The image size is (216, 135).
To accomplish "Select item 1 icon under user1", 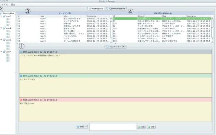I will (x=8, y=19).
